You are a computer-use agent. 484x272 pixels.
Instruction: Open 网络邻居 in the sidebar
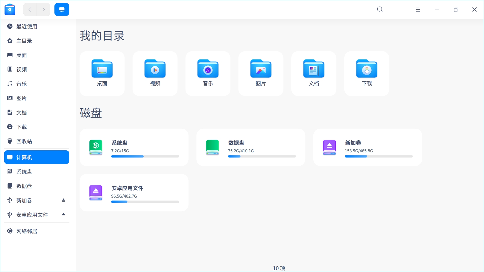[27, 231]
